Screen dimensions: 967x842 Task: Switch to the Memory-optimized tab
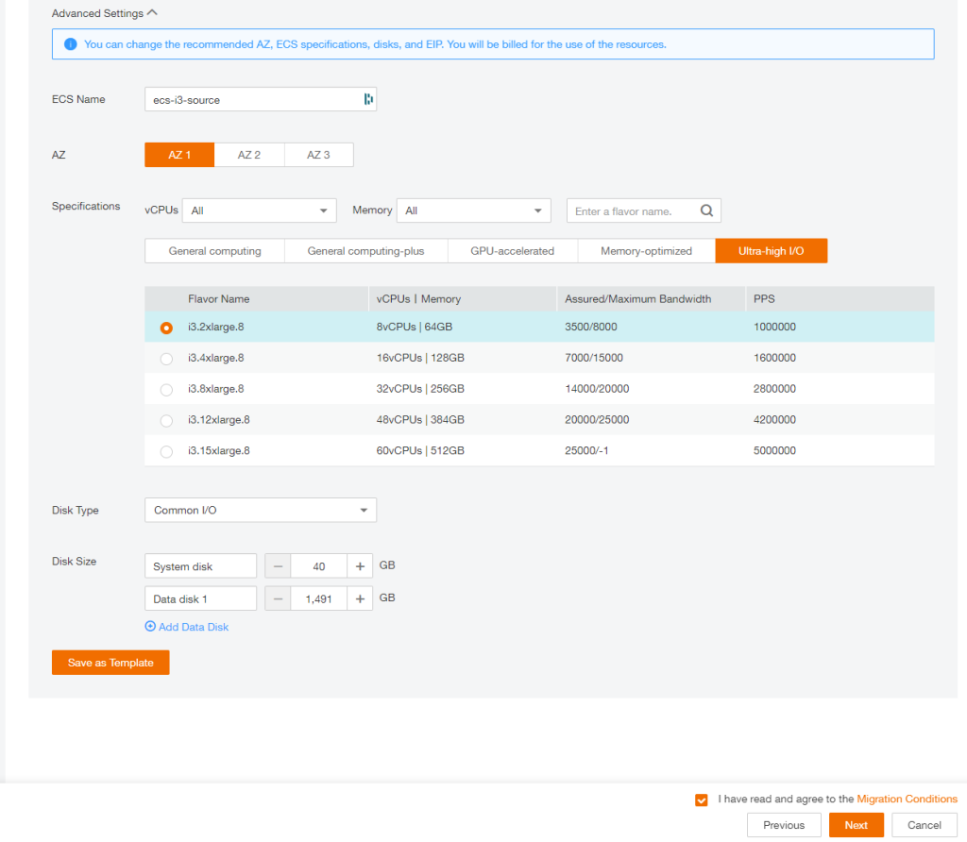click(645, 250)
